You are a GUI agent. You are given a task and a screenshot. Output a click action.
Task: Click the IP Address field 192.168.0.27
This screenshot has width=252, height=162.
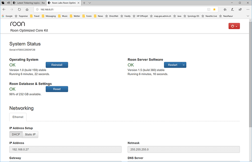[65, 149]
